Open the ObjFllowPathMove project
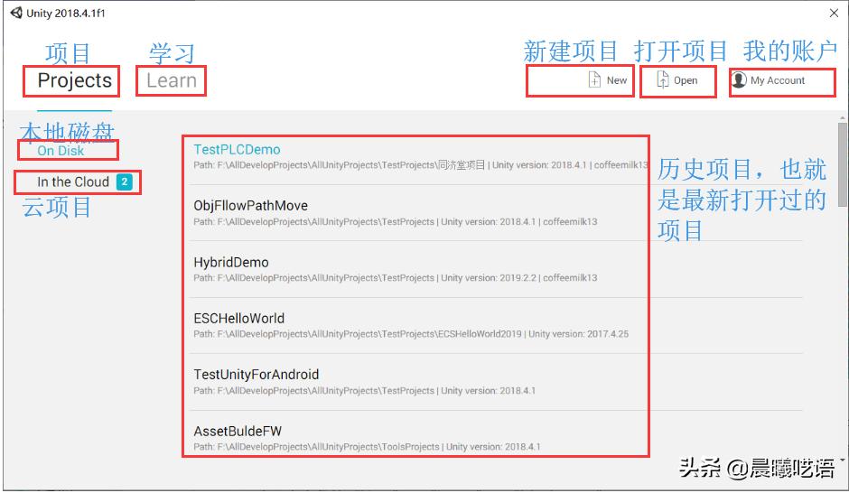Image resolution: width=849 pixels, height=493 pixels. (x=251, y=206)
